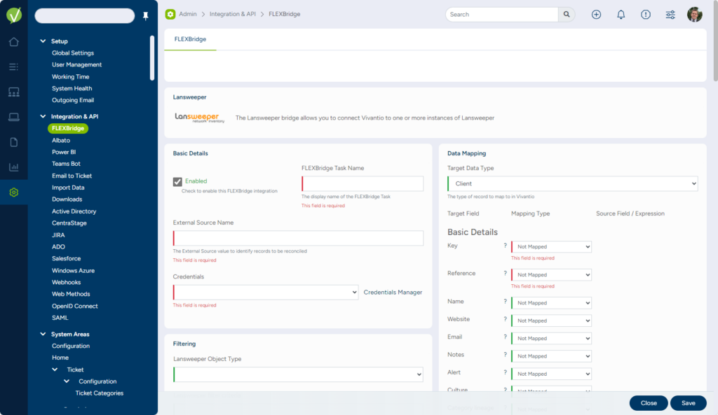Open the Credentials dropdown
Screen dimensions: 718x415
(x=266, y=293)
